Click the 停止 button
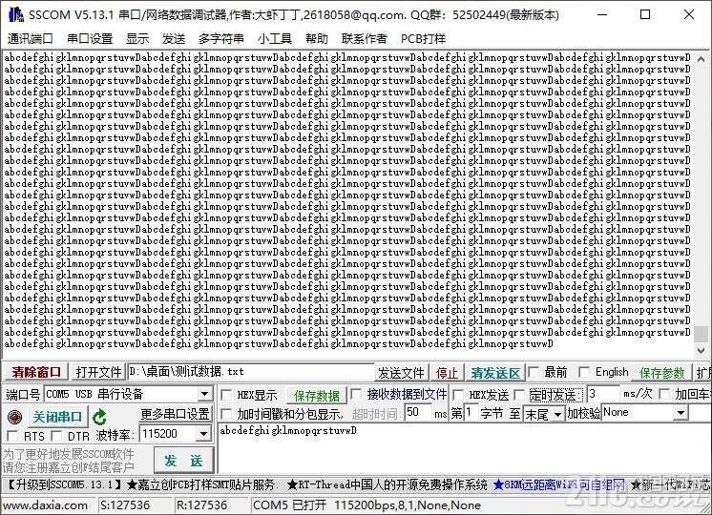The width and height of the screenshot is (712, 515). [x=447, y=373]
